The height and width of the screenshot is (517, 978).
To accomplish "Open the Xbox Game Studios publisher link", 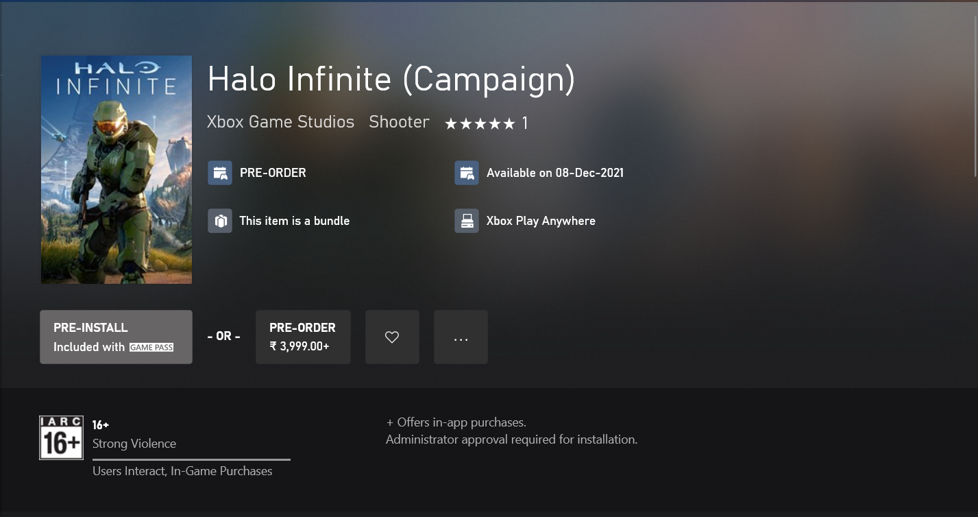I will point(280,122).
